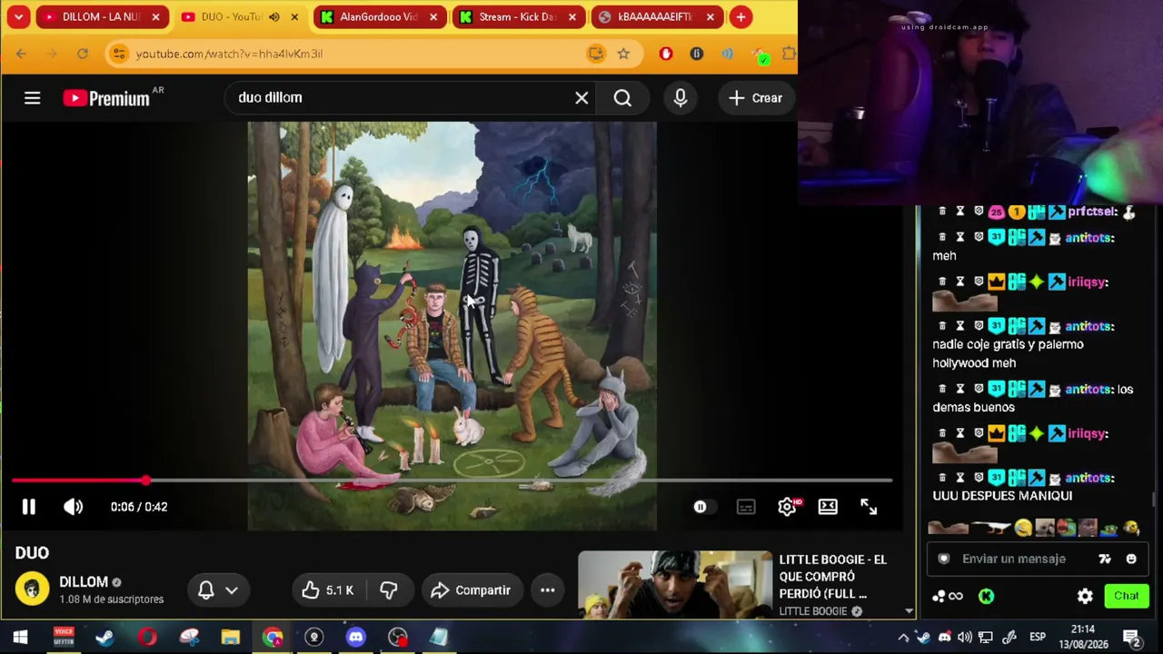The image size is (1163, 654).
Task: Toggle the notification bell for DILLOM
Action: (206, 590)
